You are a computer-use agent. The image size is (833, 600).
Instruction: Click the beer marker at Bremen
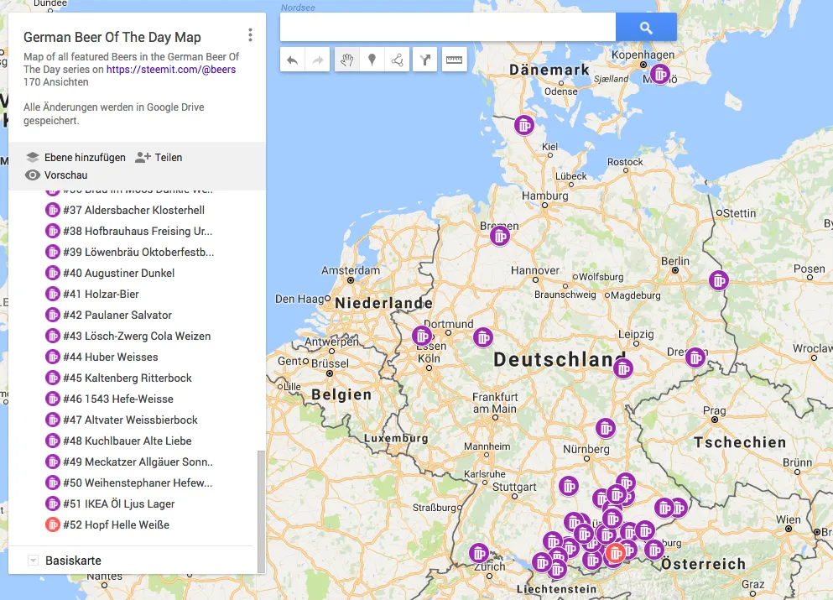[500, 236]
